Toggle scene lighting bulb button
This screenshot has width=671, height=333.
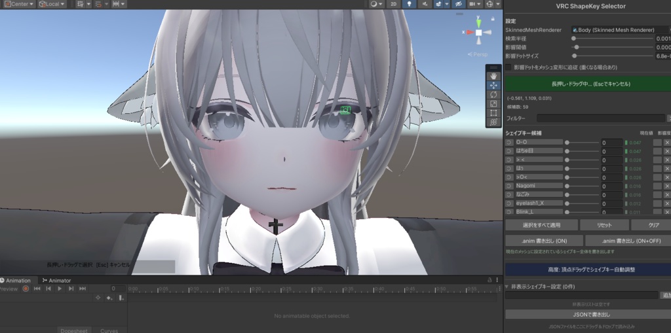(x=410, y=4)
